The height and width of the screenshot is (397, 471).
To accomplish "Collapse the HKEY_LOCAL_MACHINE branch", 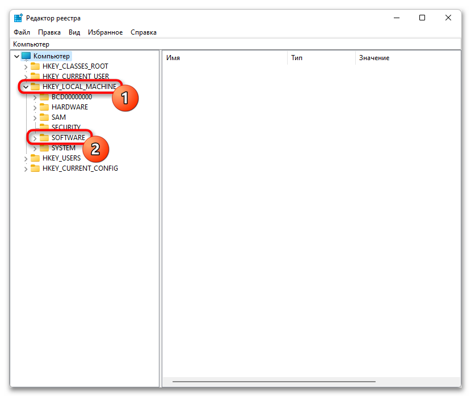I will point(26,87).
